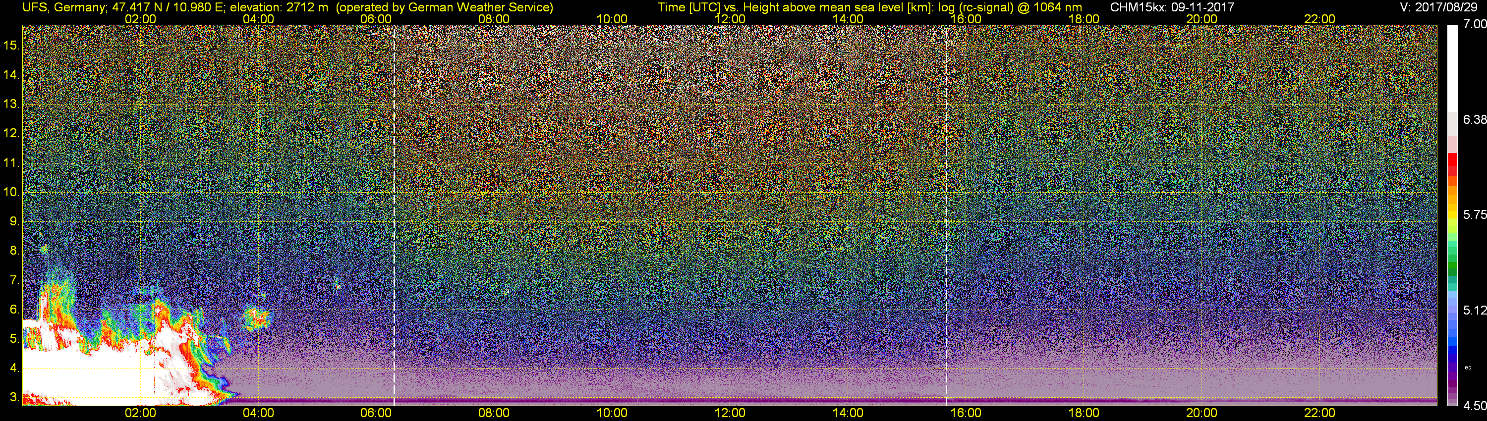Click the white dashed vertical line before 16:00
This screenshot has height=421, width=1487.
pyautogui.click(x=947, y=215)
